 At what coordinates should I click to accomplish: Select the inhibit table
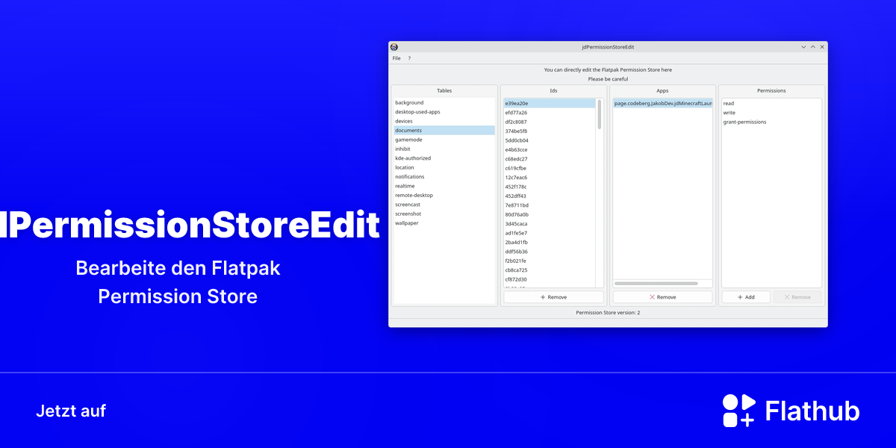coord(444,149)
